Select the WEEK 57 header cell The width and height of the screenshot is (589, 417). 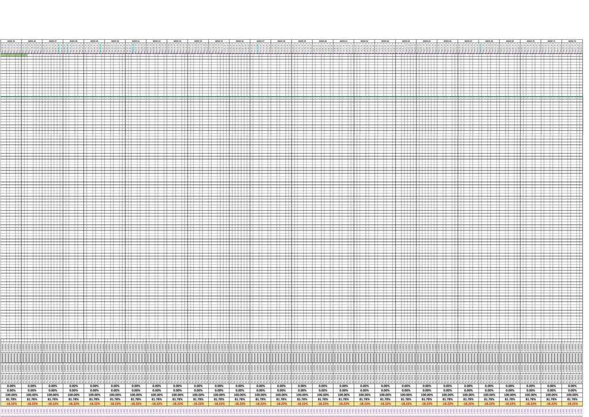point(261,41)
